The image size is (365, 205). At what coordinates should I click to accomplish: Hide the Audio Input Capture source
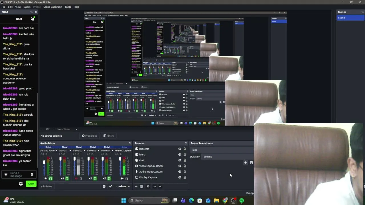point(180,172)
